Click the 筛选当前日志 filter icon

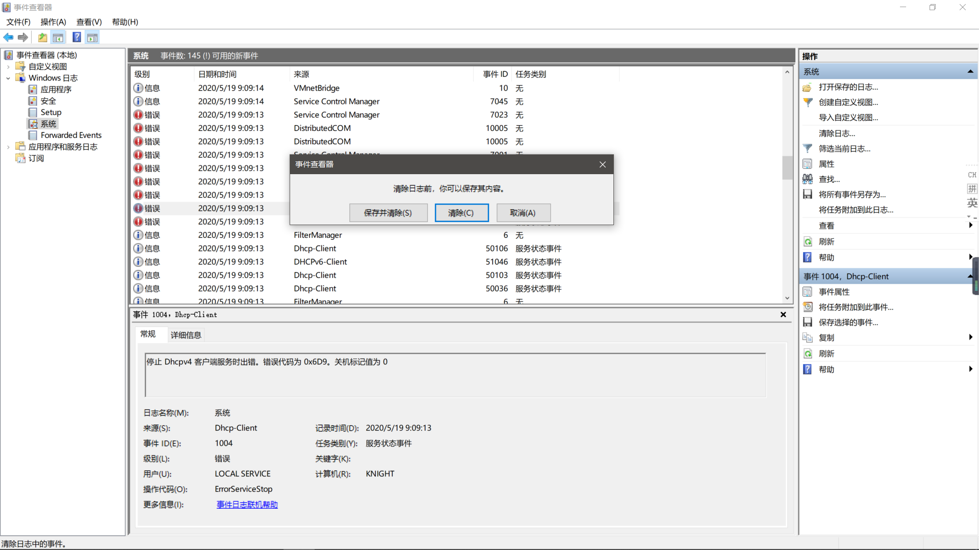(x=808, y=149)
